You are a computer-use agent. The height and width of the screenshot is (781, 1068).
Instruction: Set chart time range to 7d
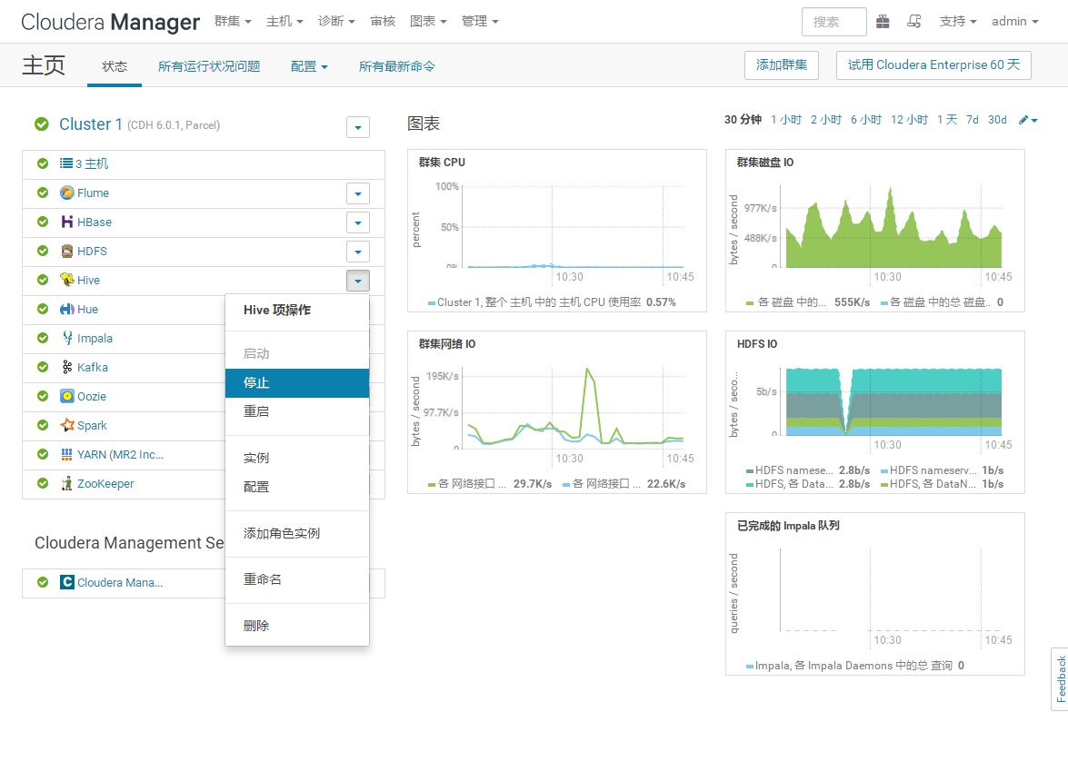point(972,120)
